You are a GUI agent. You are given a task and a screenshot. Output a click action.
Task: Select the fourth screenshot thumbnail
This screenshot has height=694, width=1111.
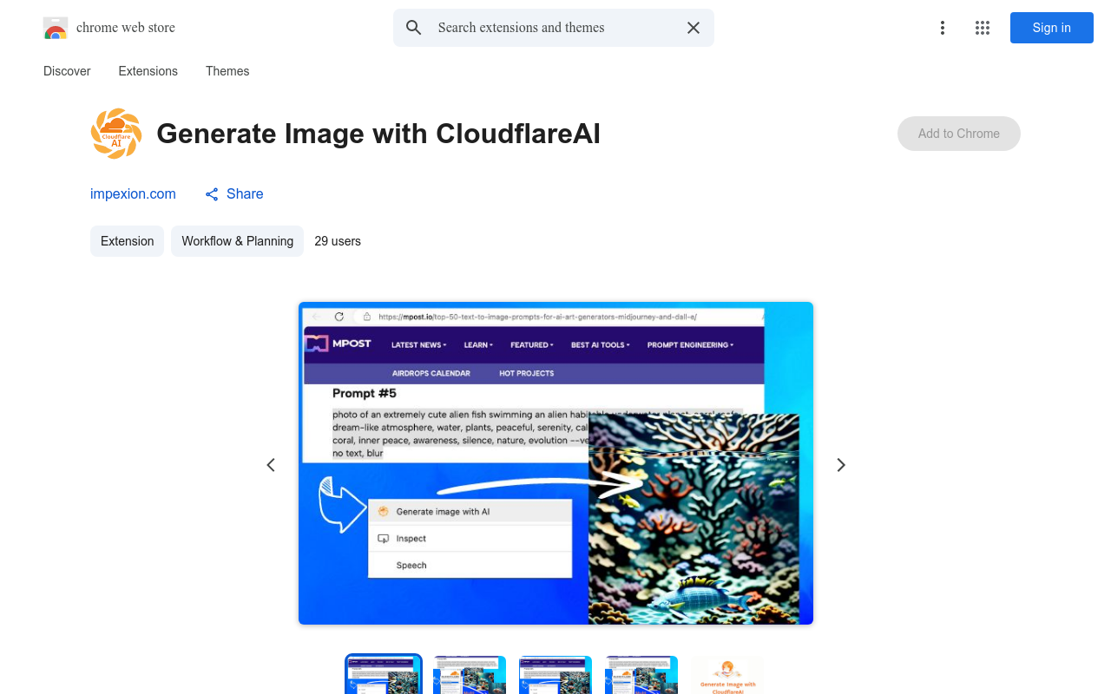(x=641, y=675)
